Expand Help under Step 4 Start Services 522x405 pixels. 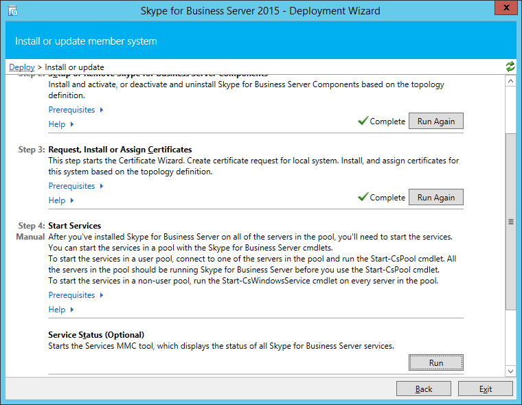(x=61, y=310)
